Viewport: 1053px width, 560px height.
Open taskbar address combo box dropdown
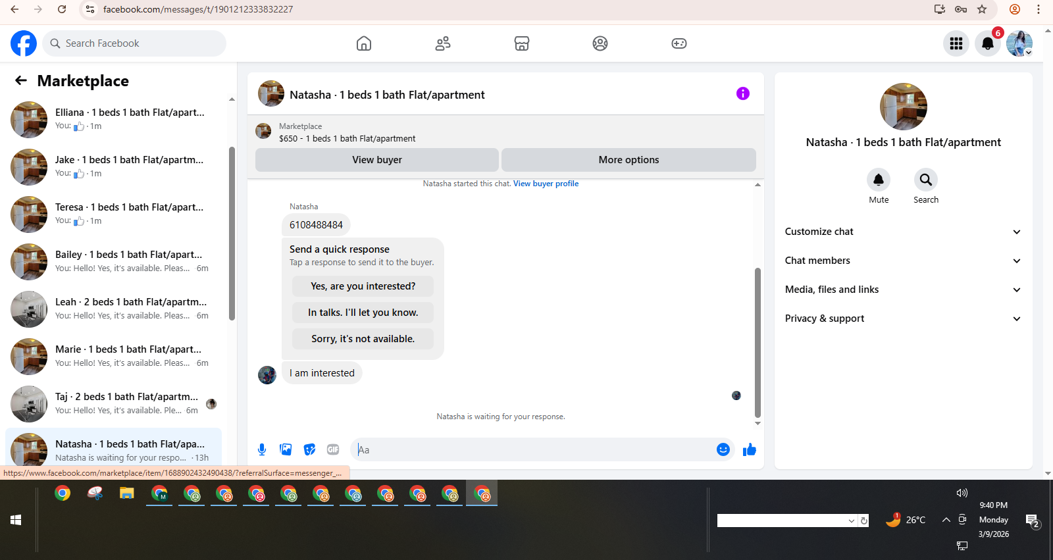click(x=852, y=521)
